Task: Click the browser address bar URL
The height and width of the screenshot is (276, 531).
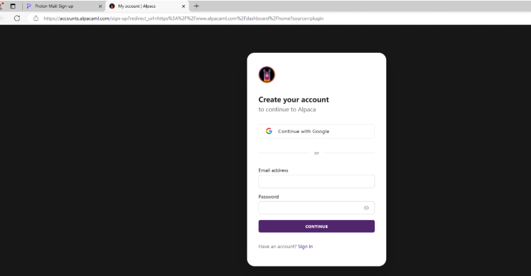Action: point(184,18)
